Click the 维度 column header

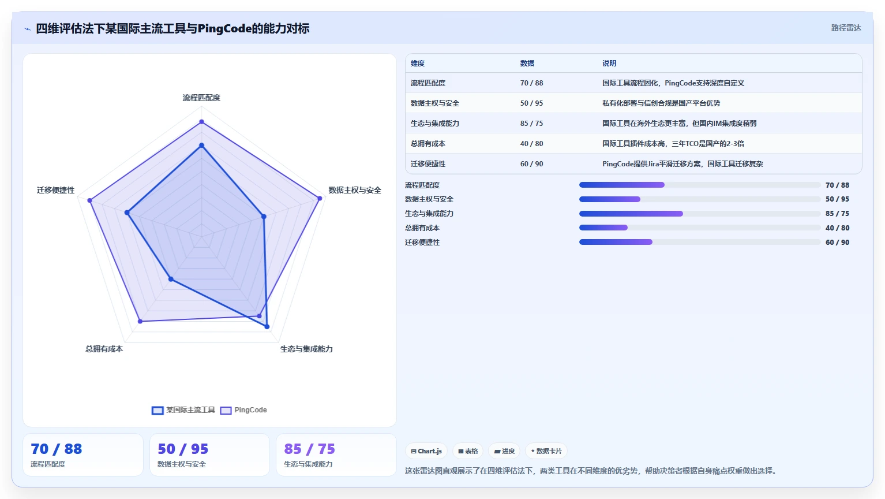(418, 64)
